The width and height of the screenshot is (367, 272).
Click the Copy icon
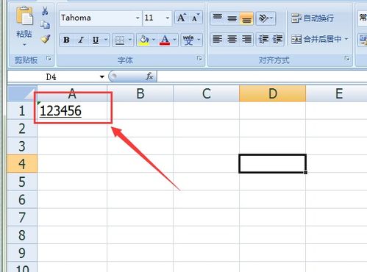click(x=45, y=24)
